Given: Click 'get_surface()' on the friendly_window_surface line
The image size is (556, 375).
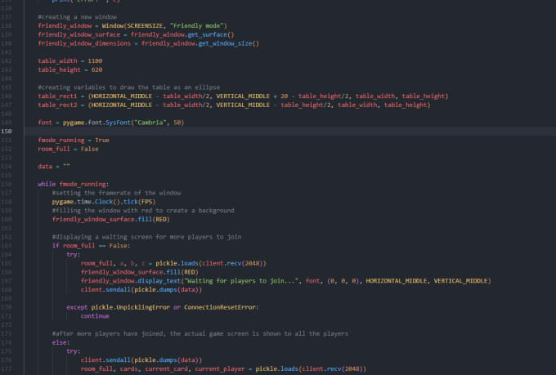Looking at the screenshot, I should coord(211,35).
